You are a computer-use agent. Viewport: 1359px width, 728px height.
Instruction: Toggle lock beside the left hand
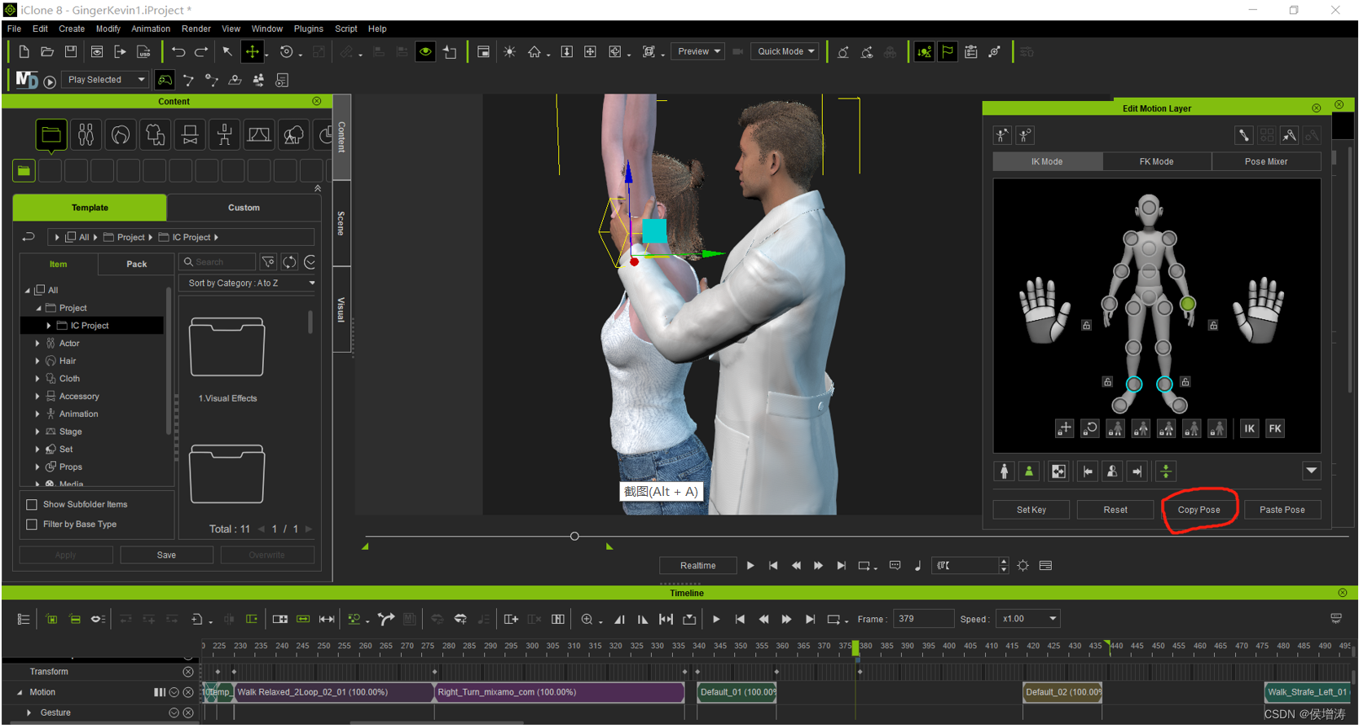(x=1213, y=325)
